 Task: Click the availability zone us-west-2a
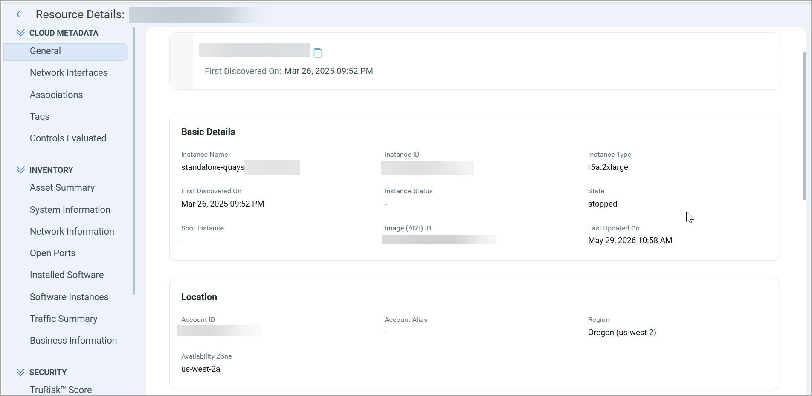coord(200,369)
